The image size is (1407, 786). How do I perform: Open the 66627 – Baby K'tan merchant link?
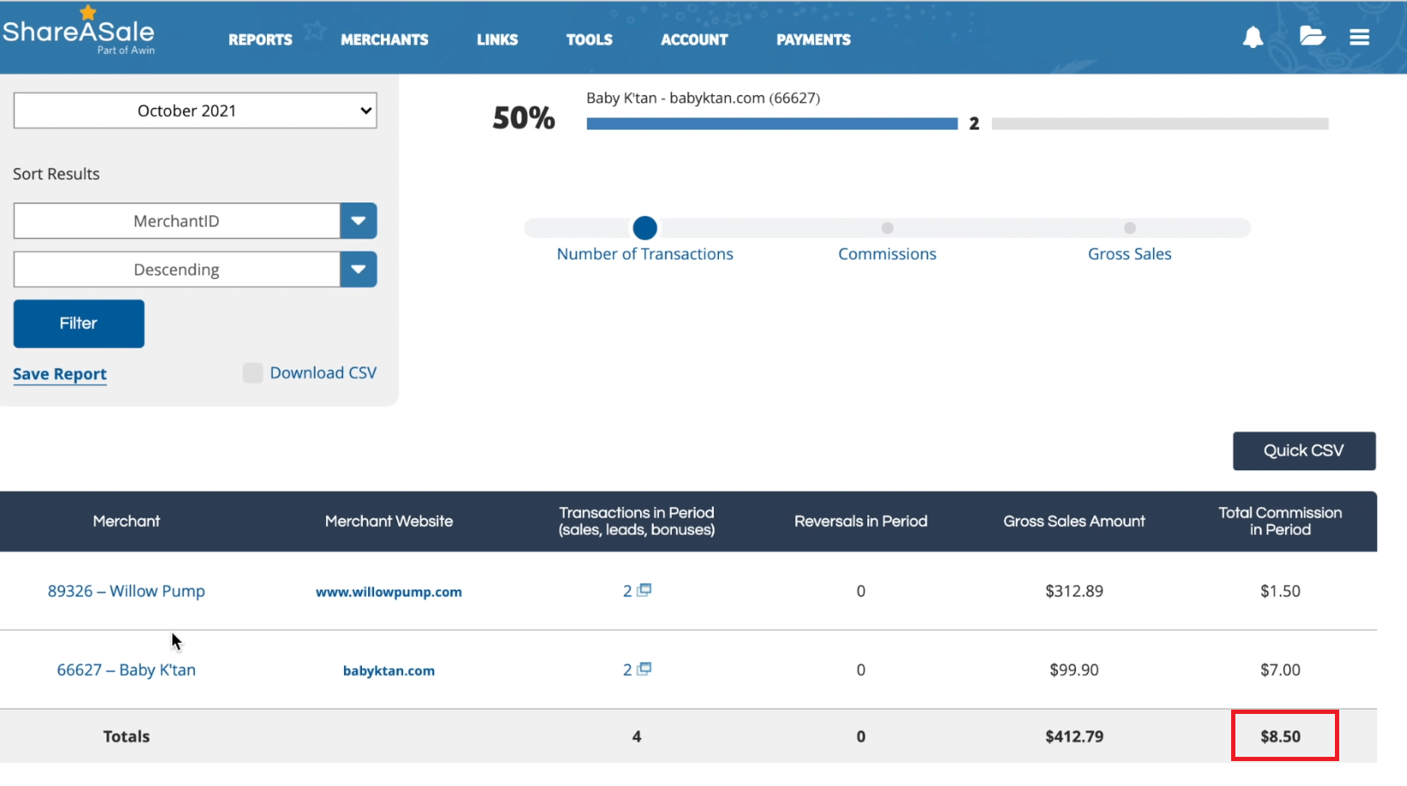(126, 670)
